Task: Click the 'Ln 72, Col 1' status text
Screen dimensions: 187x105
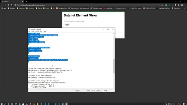Action: (x=77, y=91)
